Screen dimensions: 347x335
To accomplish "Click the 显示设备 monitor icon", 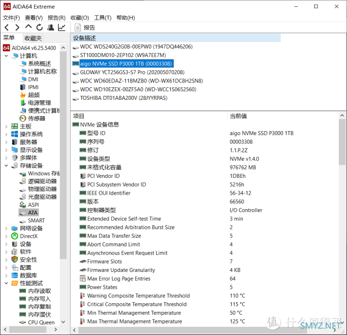I will tap(14, 150).
